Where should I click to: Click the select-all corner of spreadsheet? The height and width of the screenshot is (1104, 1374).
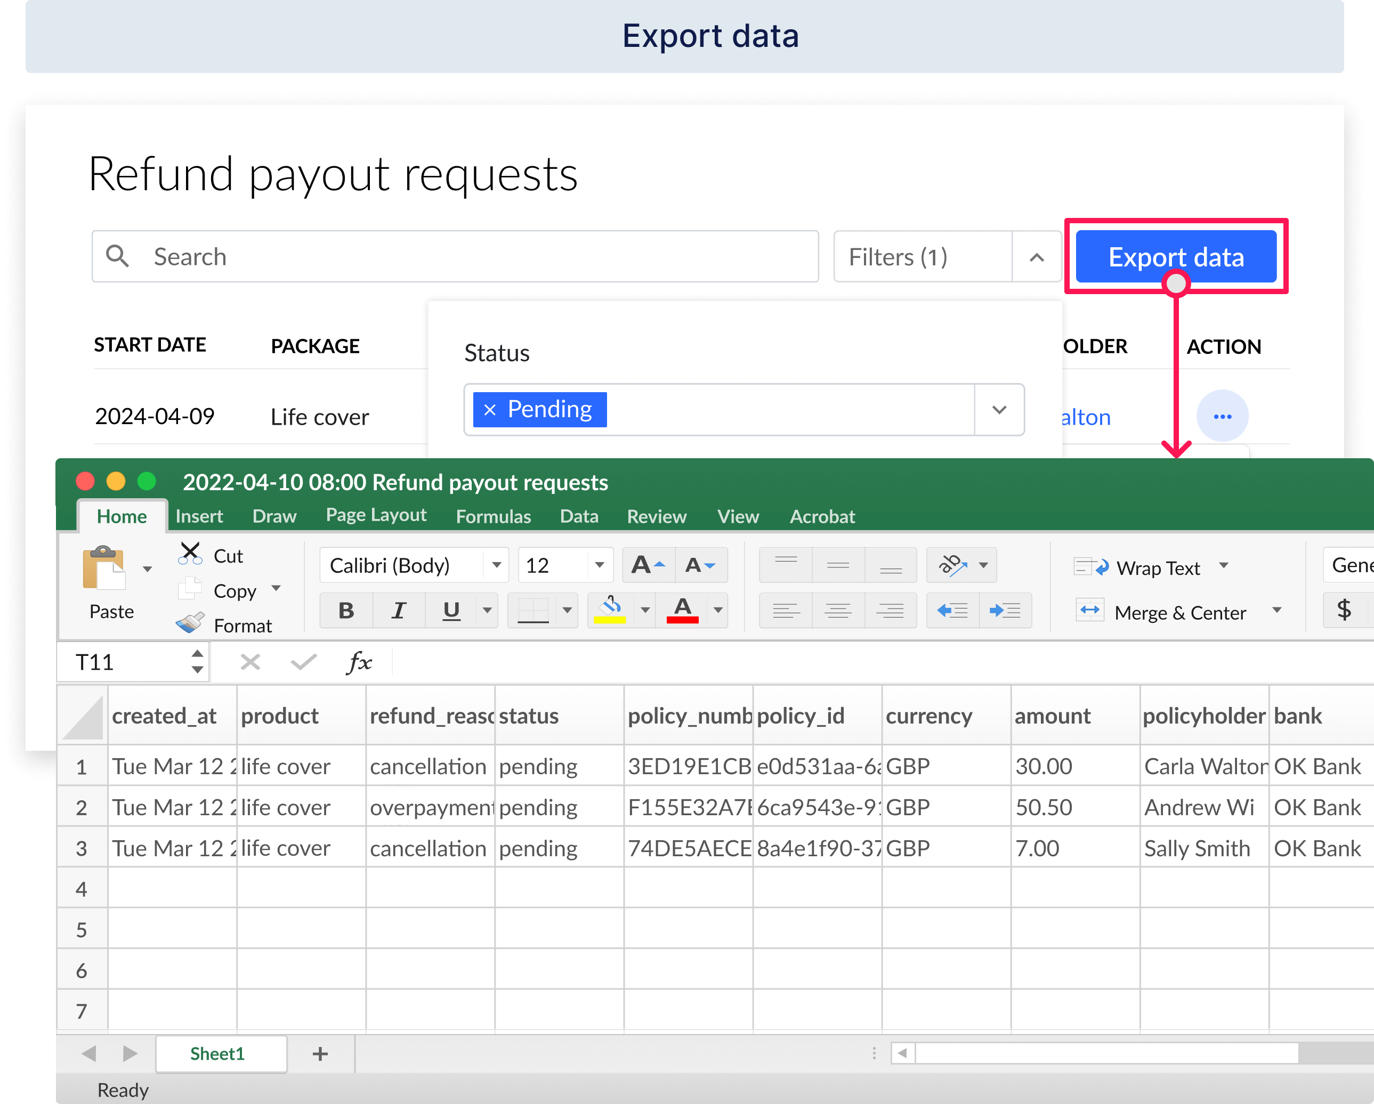[83, 717]
